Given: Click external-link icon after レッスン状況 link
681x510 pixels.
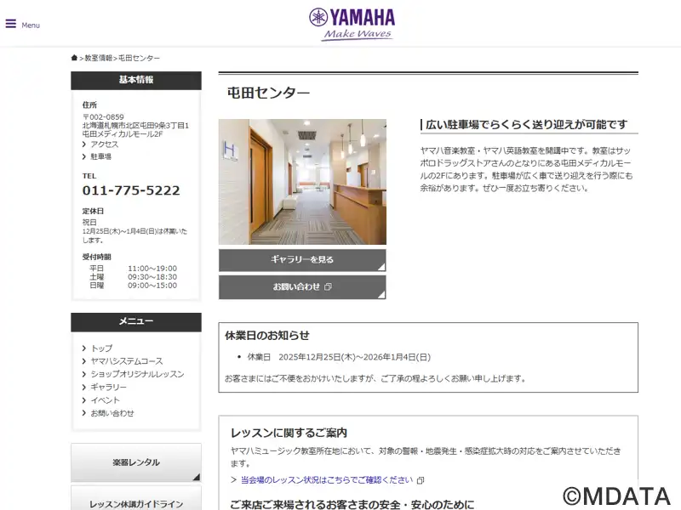Looking at the screenshot, I should tap(421, 480).
